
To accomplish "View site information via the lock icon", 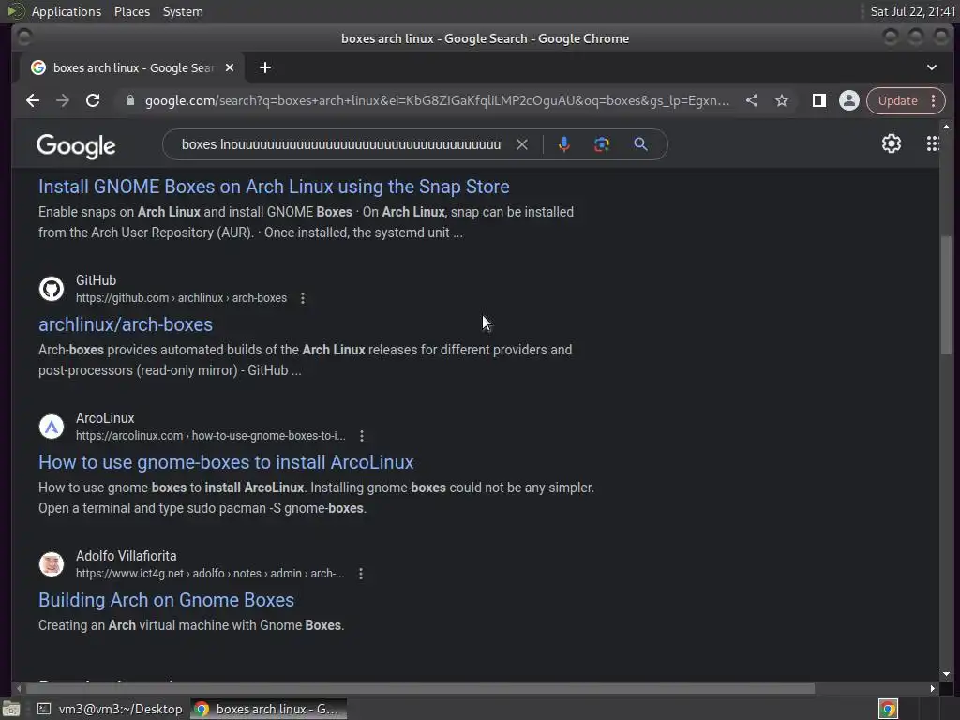I will pos(129,100).
